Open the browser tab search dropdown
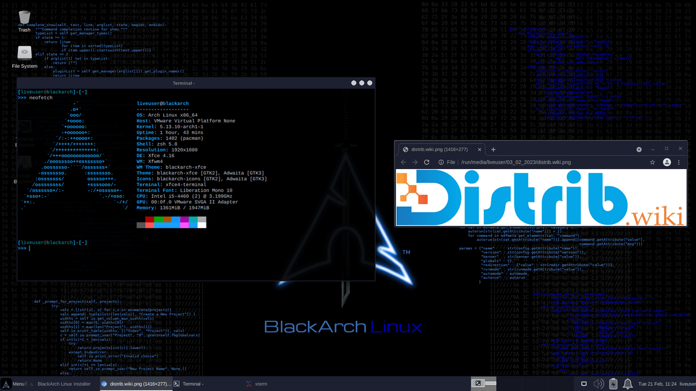This screenshot has width=696, height=391. (x=639, y=149)
